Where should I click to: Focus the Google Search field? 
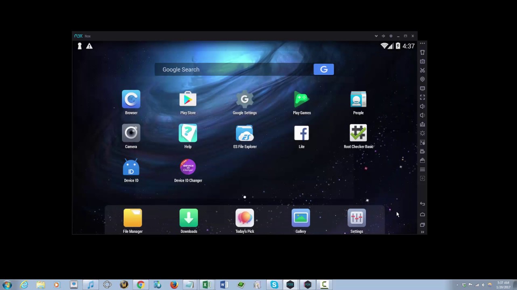pyautogui.click(x=234, y=69)
